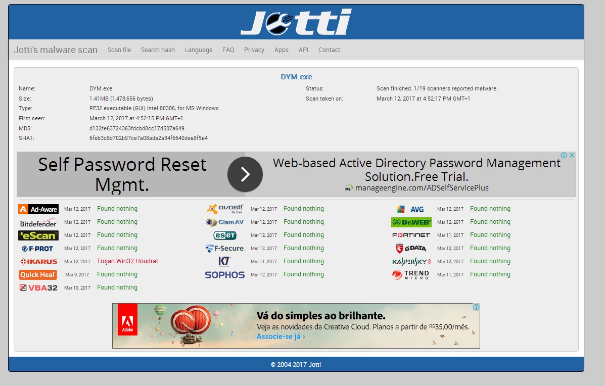
Task: Open the Contact page
Action: [329, 50]
